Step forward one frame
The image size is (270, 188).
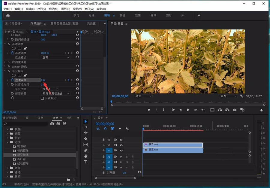pyautogui.click(x=196, y=110)
